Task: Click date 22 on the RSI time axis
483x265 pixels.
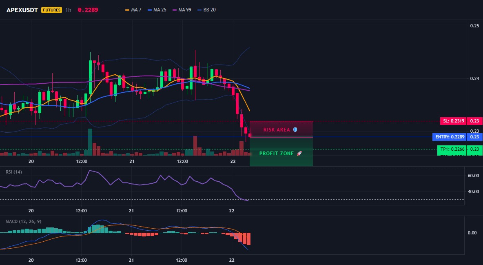Action: click(x=232, y=211)
